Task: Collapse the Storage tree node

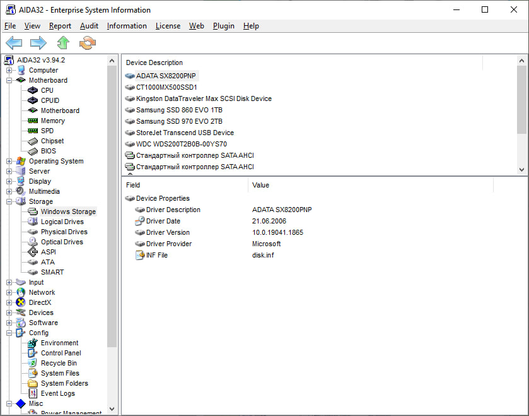Action: tap(9, 201)
